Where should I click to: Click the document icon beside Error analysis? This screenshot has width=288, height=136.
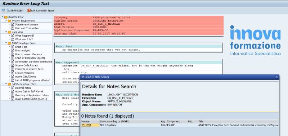13,50
